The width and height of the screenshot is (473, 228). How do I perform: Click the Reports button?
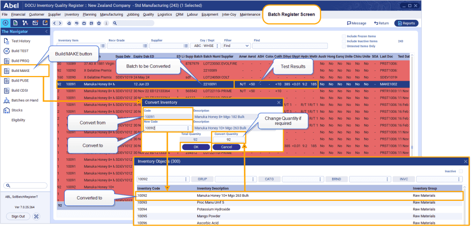pyautogui.click(x=406, y=23)
